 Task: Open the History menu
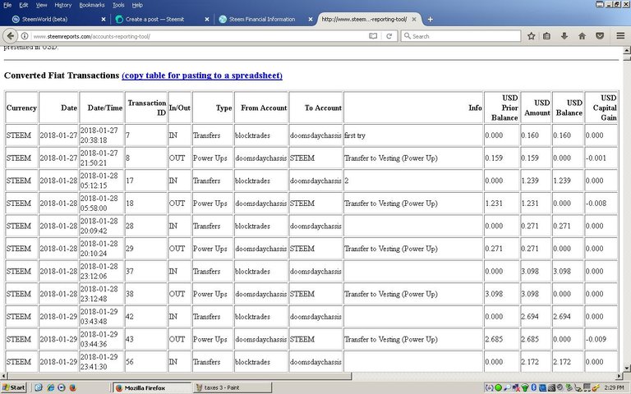tap(62, 5)
